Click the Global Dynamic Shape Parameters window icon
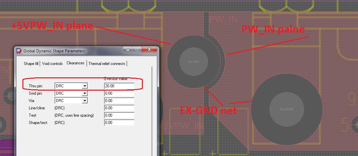The width and height of the screenshot is (358, 156). [x=19, y=51]
